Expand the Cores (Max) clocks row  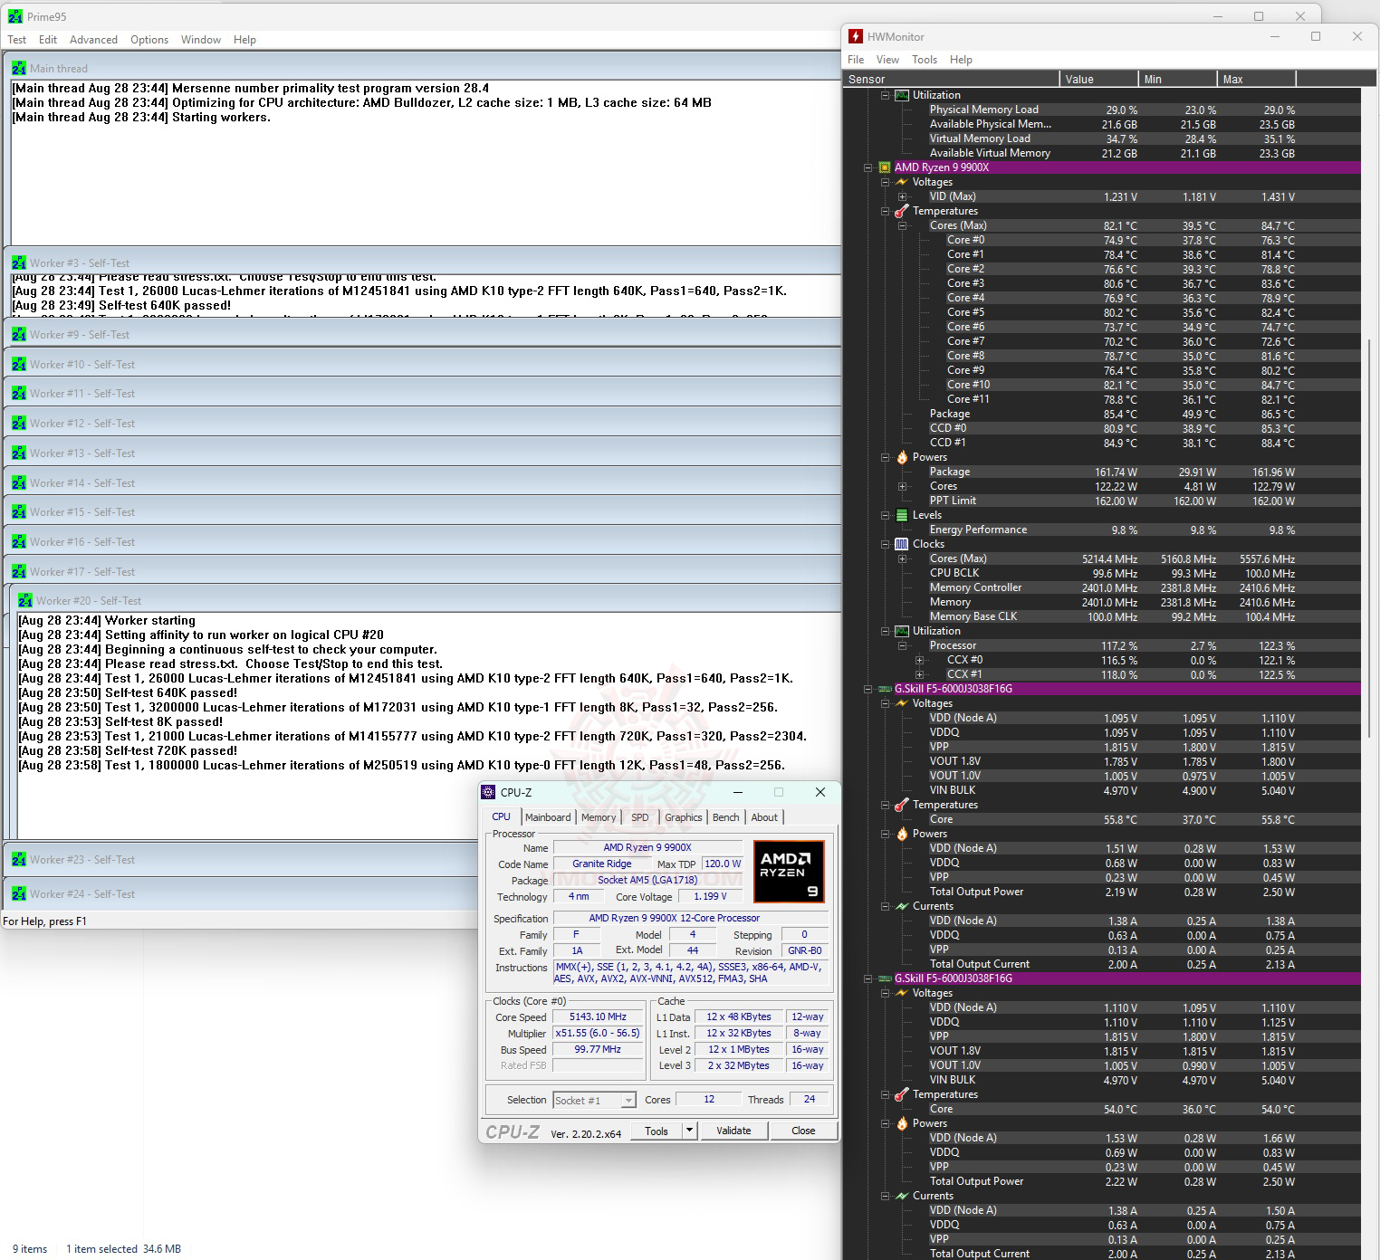[903, 558]
